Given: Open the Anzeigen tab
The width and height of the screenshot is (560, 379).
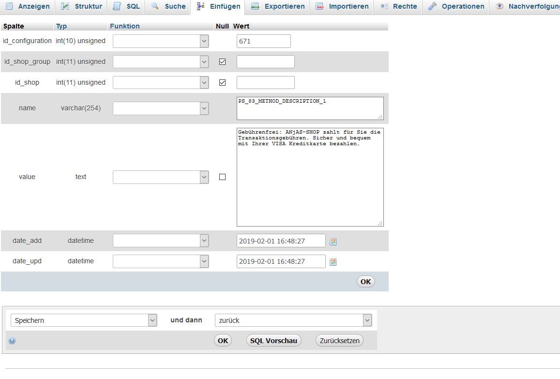Looking at the screenshot, I should (28, 6).
